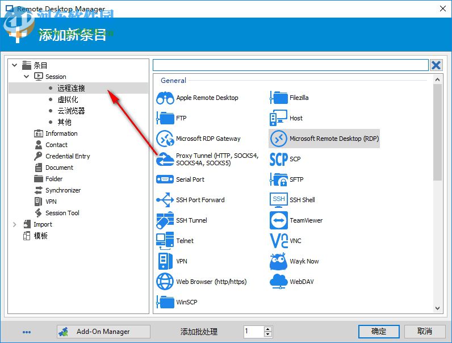Viewport: 452px width, 343px height.
Task: Choose the VPN entry icon in General
Action: pyautogui.click(x=165, y=261)
